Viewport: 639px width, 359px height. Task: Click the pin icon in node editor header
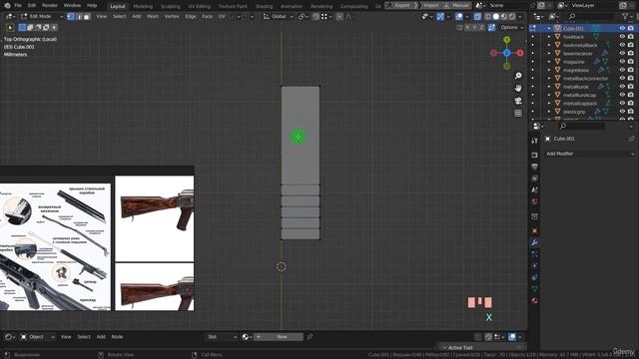click(310, 337)
